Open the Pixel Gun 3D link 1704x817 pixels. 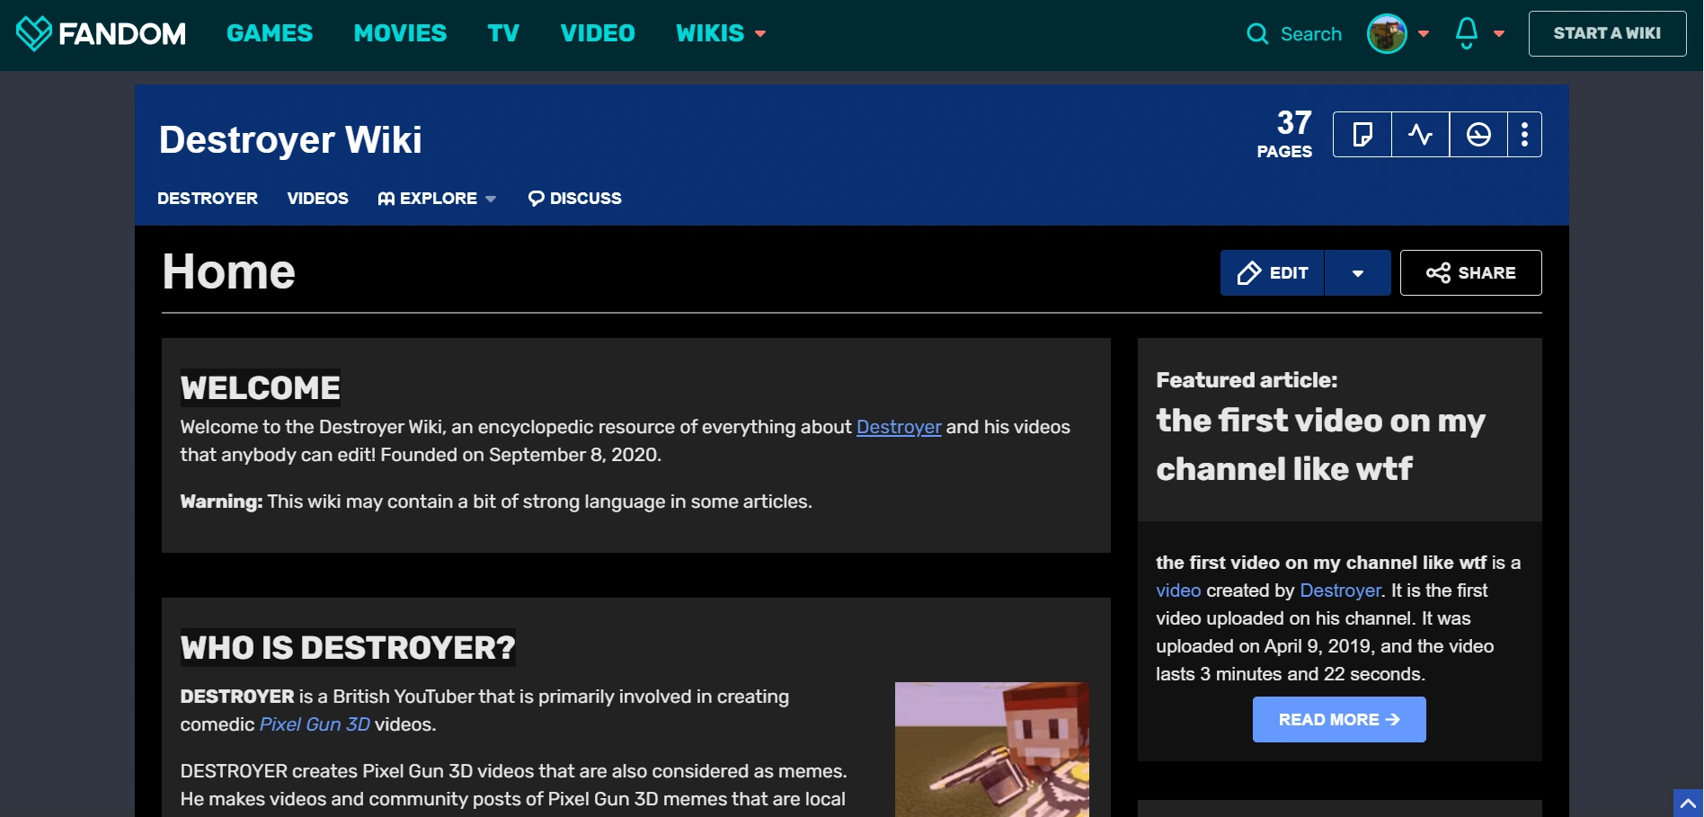(315, 724)
